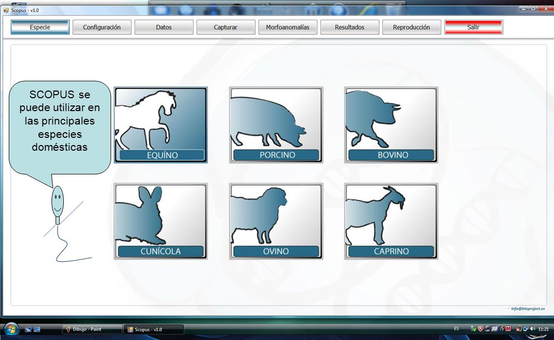Image resolution: width=554 pixels, height=340 pixels.
Task: Switch to the Especie tab
Action: click(40, 27)
